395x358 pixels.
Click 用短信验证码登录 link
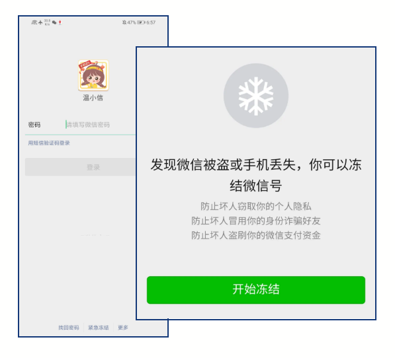49,143
